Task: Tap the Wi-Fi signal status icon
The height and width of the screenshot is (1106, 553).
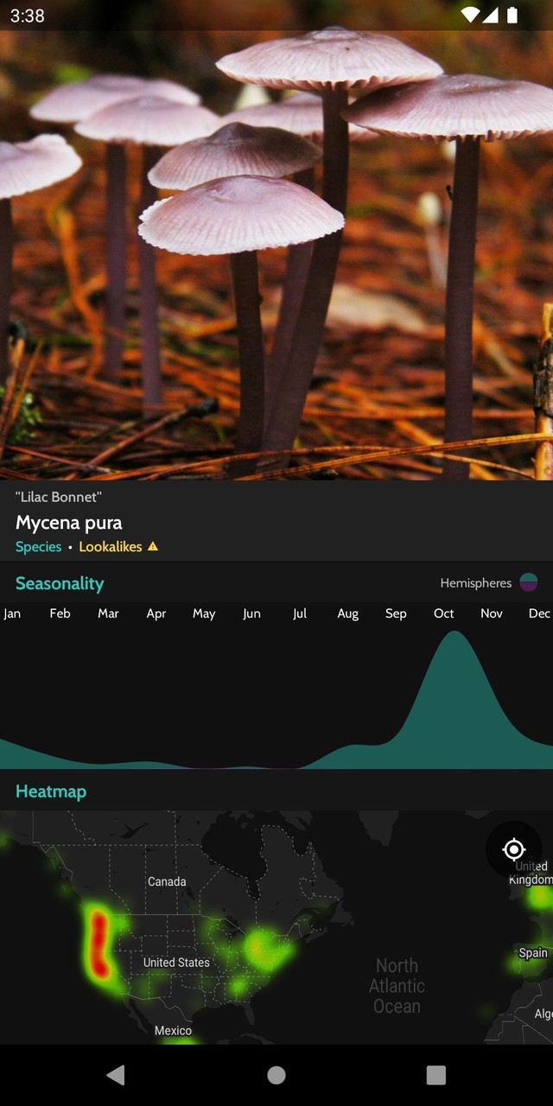Action: 470,15
